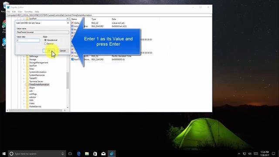Click the 'Pacific Standard Time' data cell
The width and height of the screenshot is (279, 157).
pyautogui.click(x=122, y=56)
